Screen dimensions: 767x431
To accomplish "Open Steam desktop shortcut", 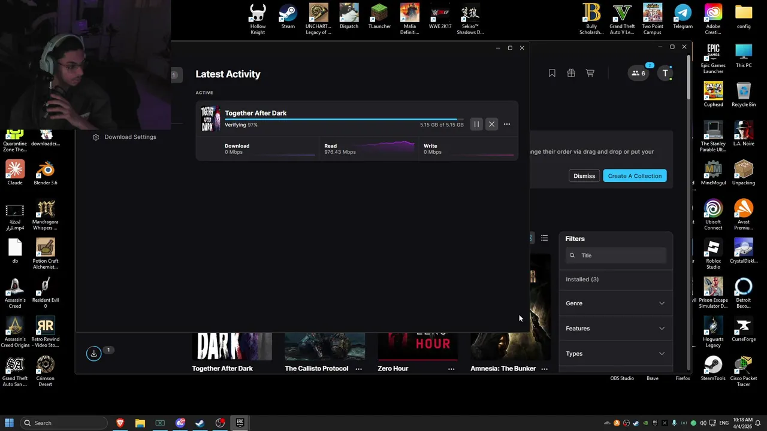I will click(x=288, y=17).
